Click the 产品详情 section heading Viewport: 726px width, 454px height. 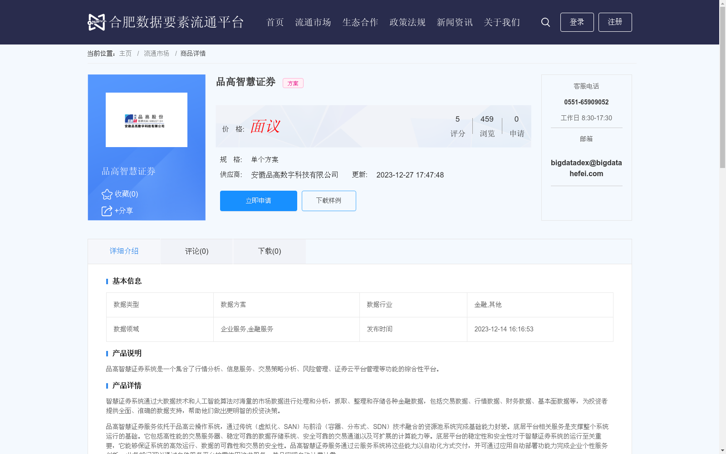(x=127, y=385)
